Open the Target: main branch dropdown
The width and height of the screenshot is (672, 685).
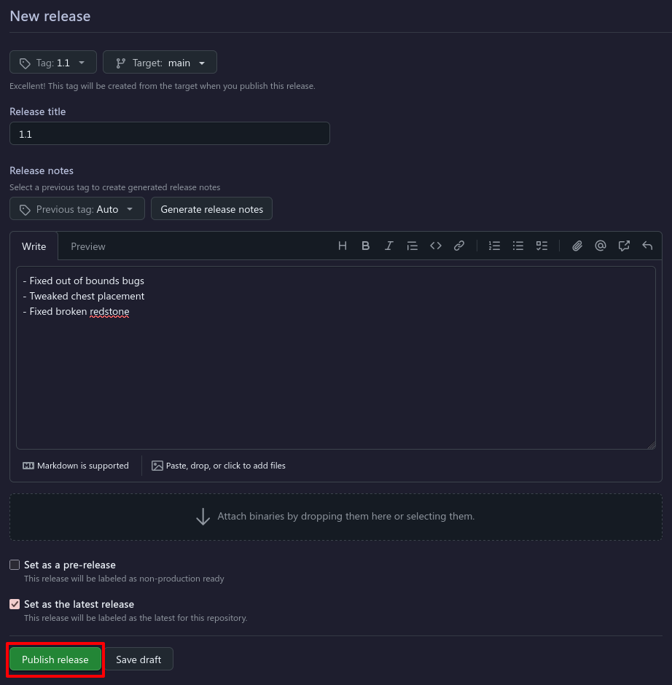[160, 63]
